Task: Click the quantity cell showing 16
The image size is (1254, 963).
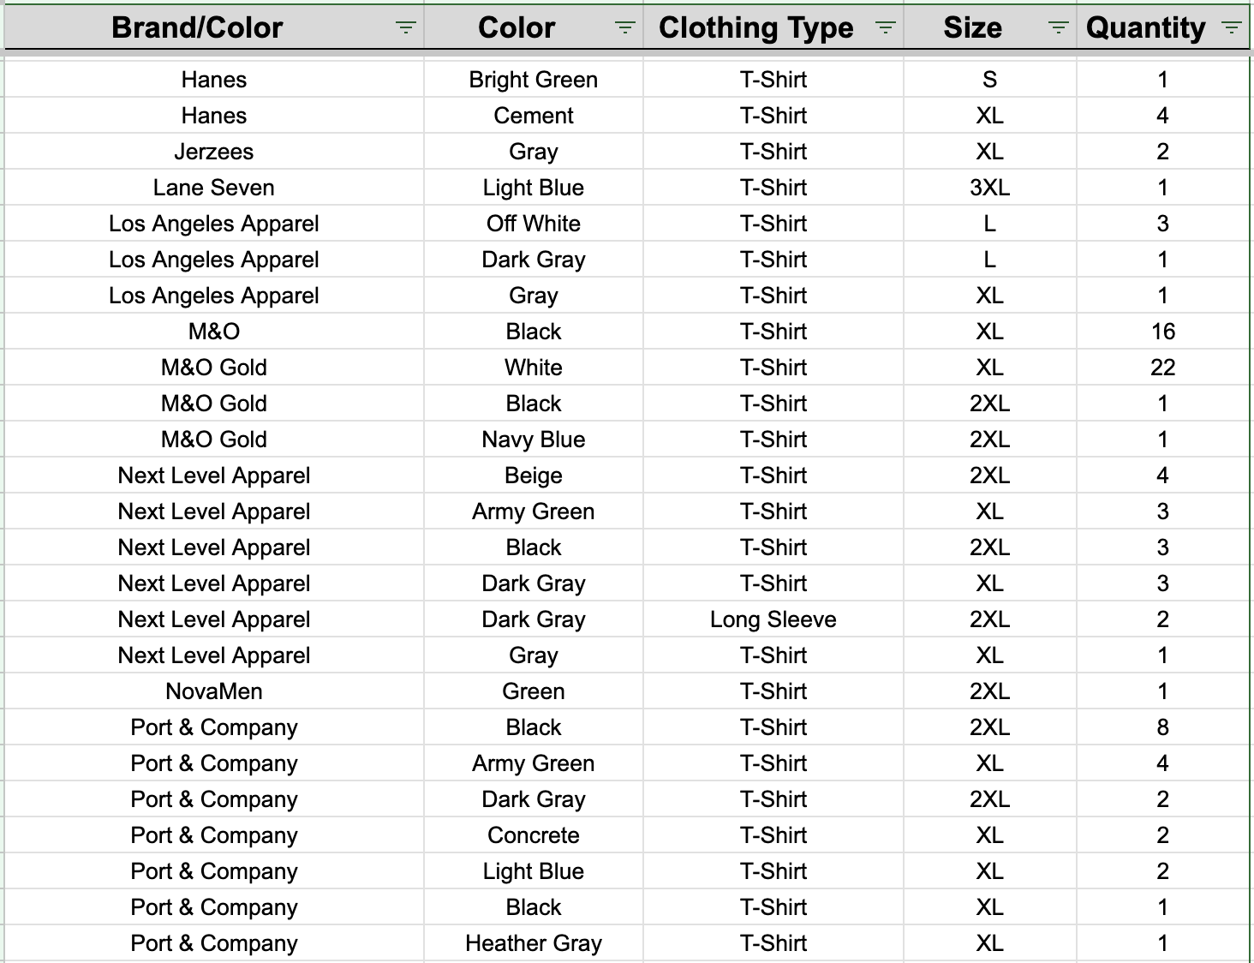Action: coord(1162,332)
